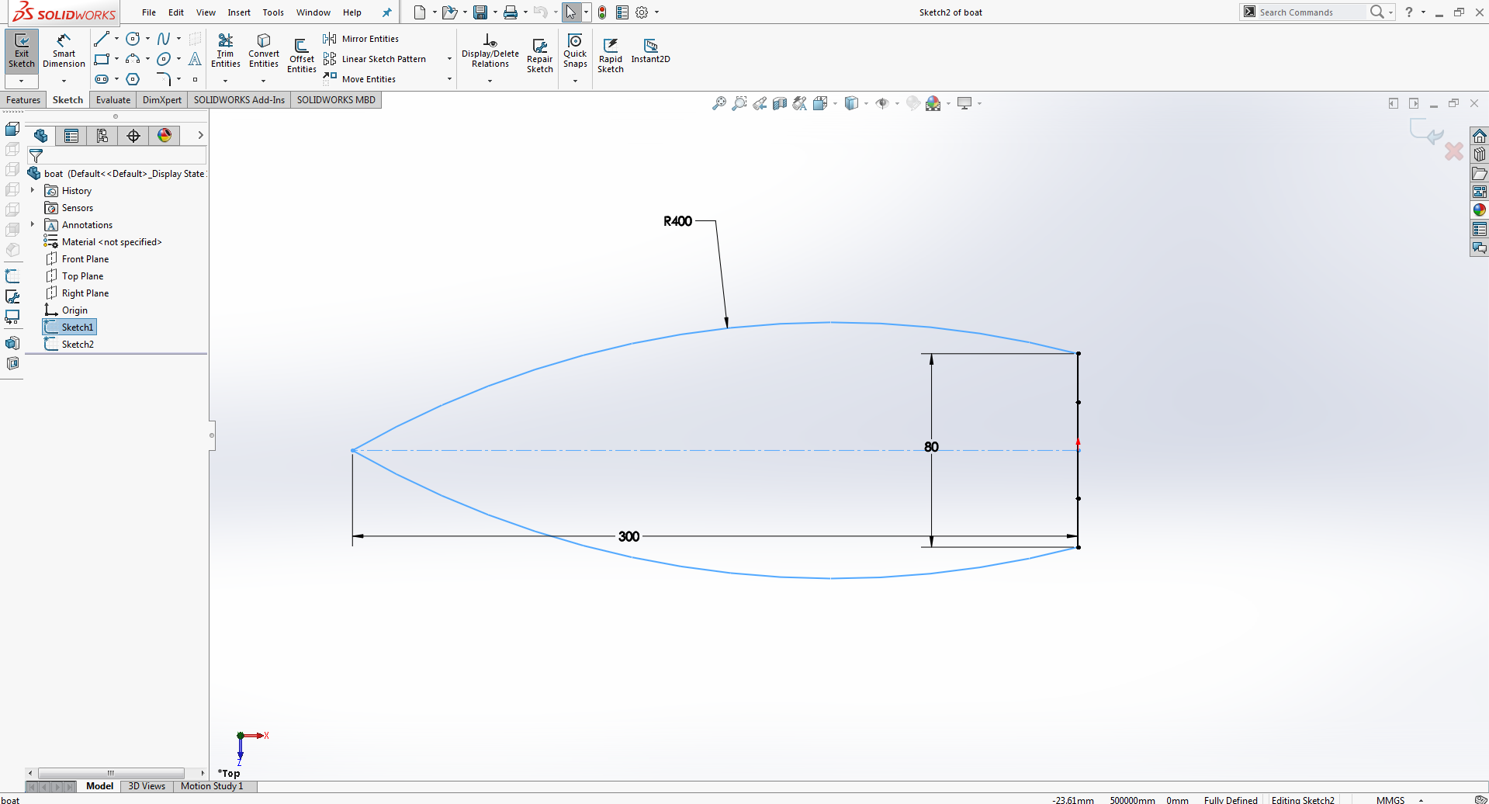
Task: Pin the menu bar with pushpin
Action: (386, 12)
